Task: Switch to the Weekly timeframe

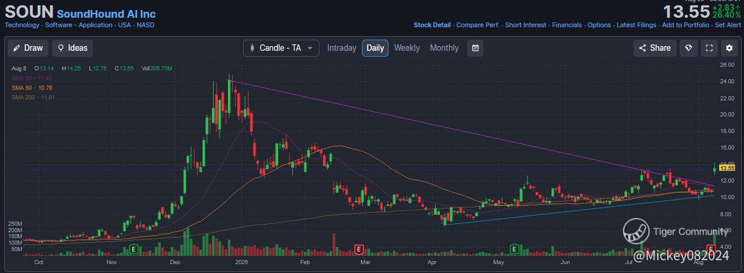Action: [x=407, y=48]
